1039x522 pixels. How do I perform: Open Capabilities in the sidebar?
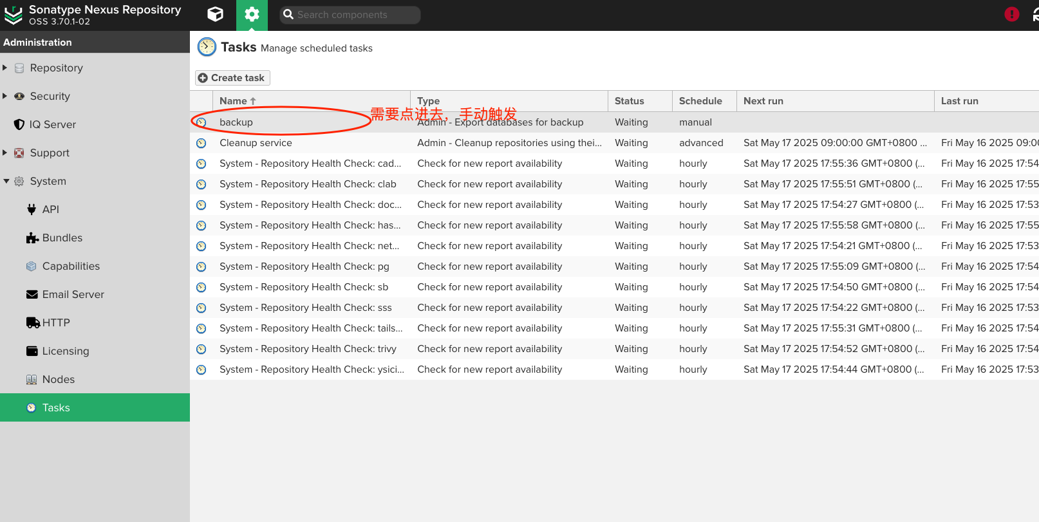71,266
